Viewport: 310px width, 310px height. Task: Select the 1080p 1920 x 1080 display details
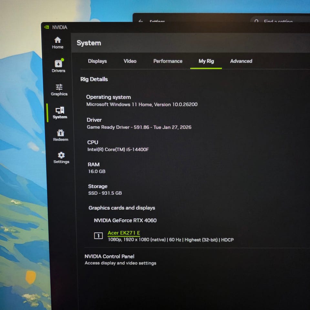point(171,240)
